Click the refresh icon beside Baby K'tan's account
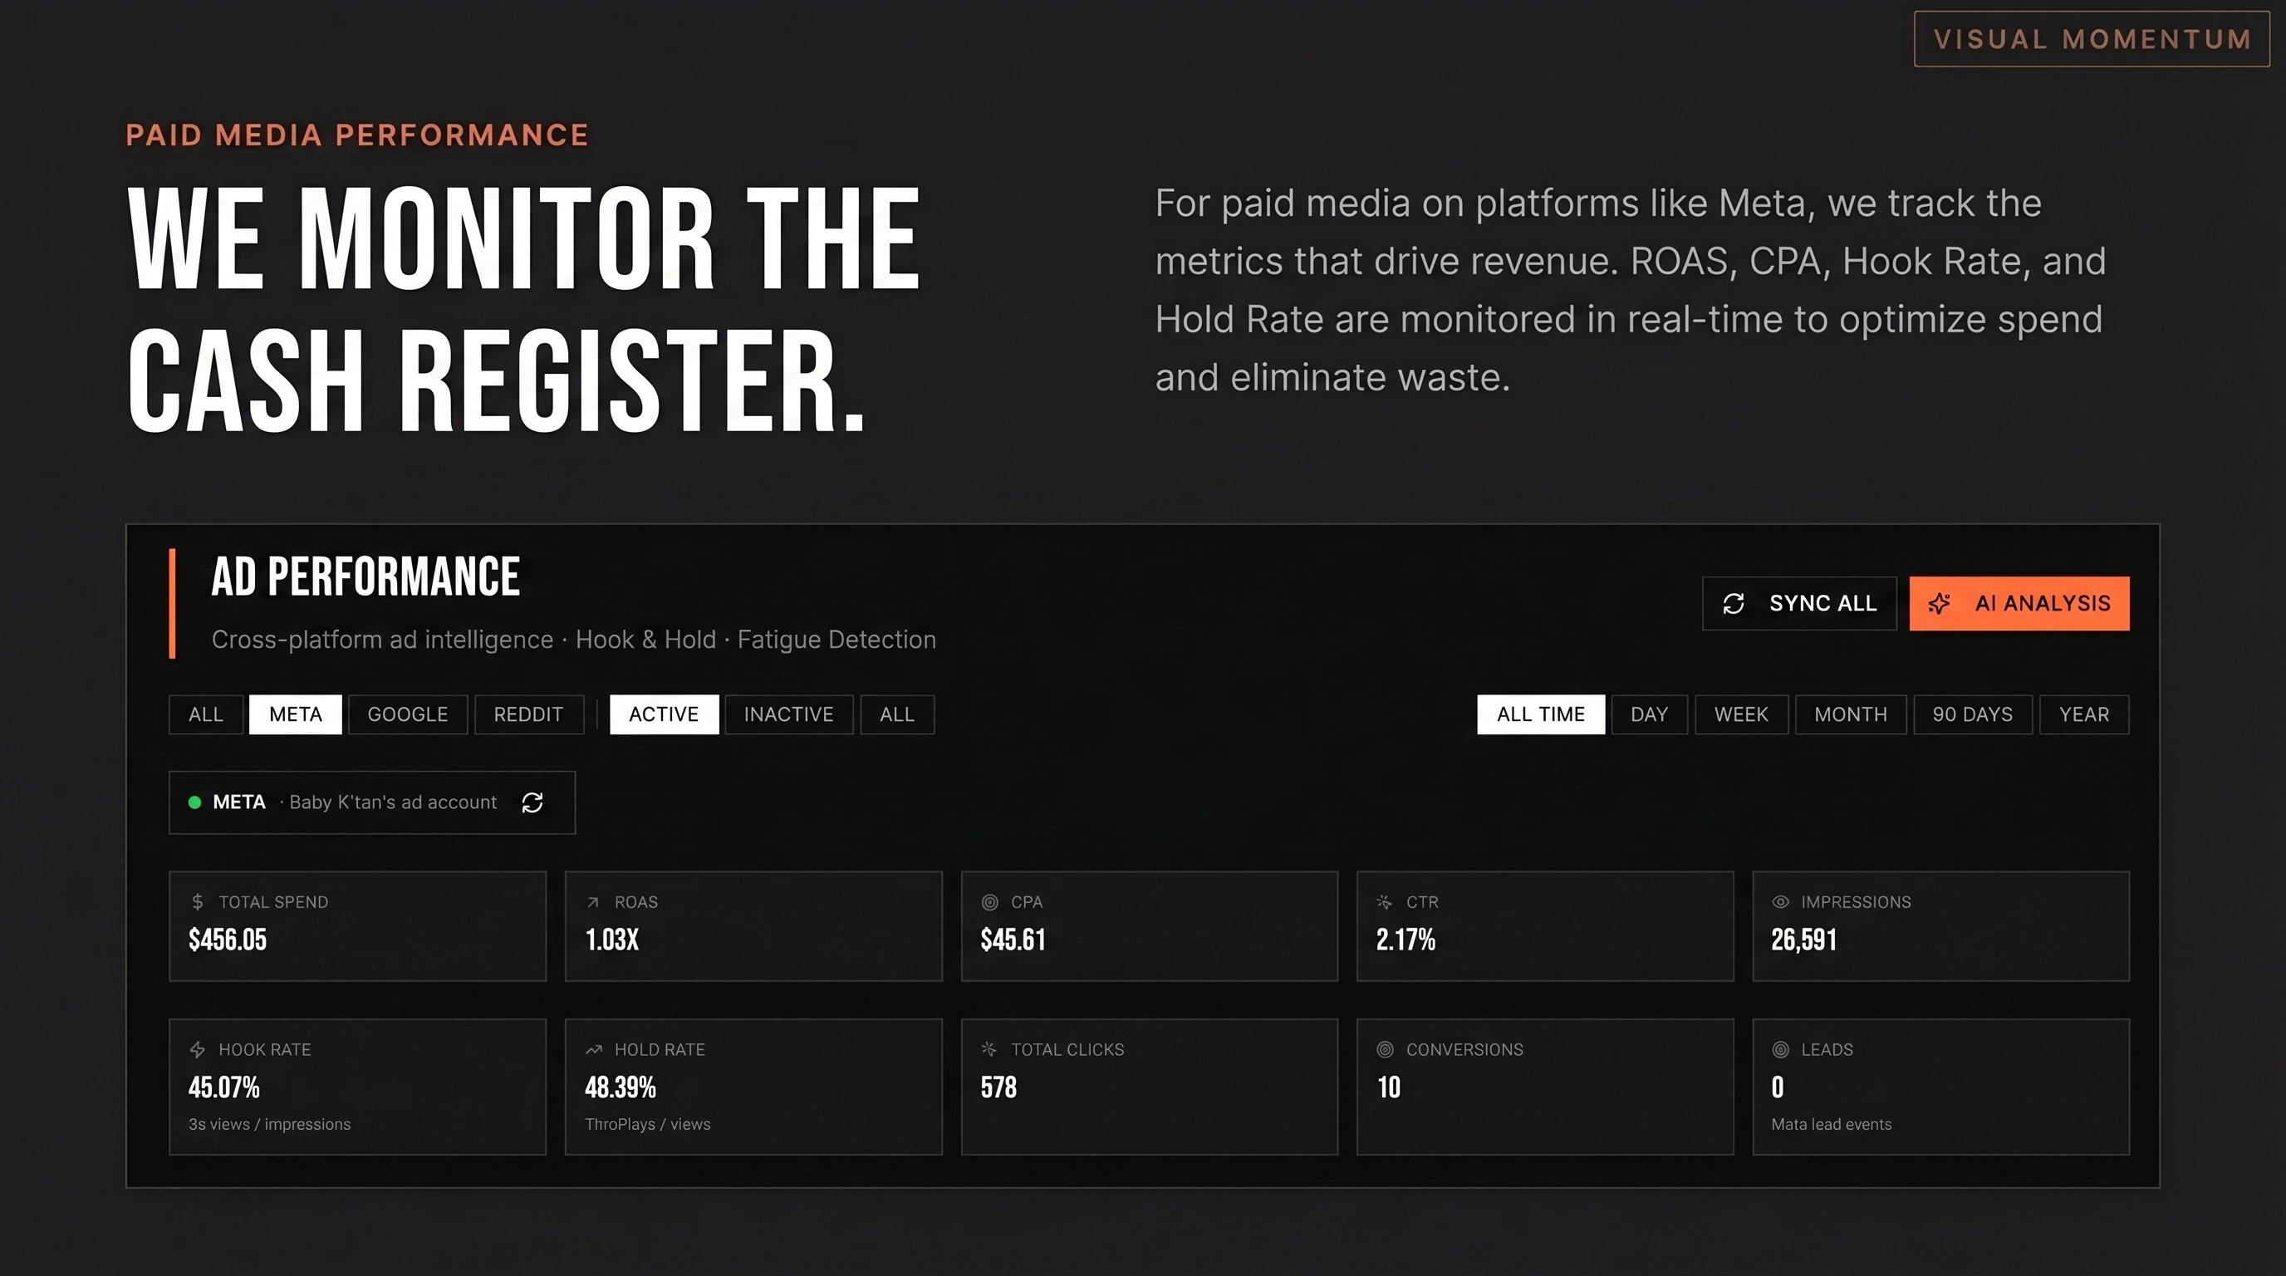 click(x=532, y=802)
